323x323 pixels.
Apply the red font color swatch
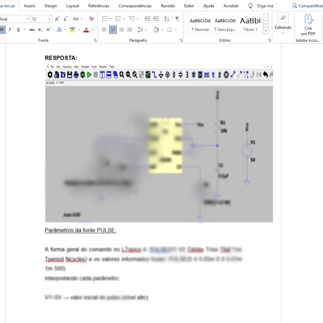86,30
